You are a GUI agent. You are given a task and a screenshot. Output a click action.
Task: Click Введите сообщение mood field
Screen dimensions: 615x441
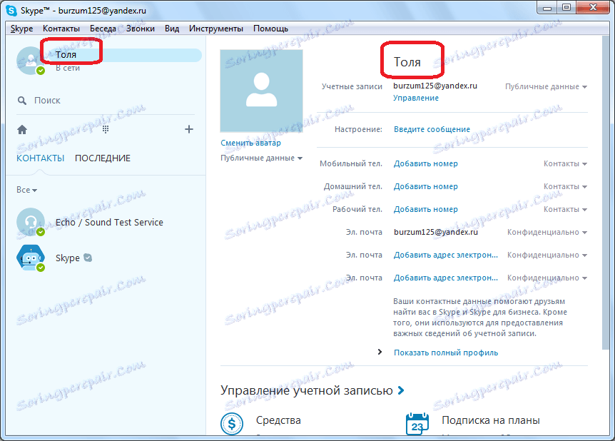point(432,129)
